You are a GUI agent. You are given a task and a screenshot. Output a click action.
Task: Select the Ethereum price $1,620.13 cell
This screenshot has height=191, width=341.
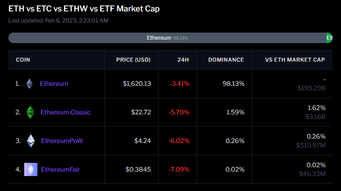tap(137, 84)
